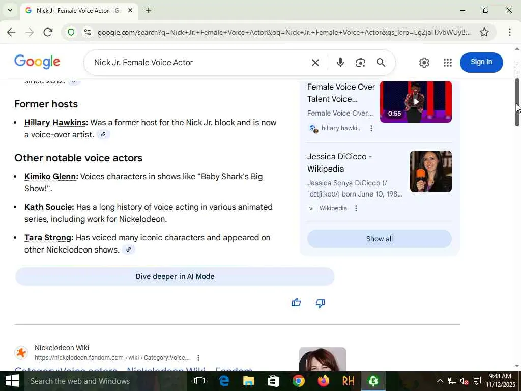Image resolution: width=521 pixels, height=391 pixels.
Task: Bookmark this page with the star icon
Action: [x=484, y=32]
